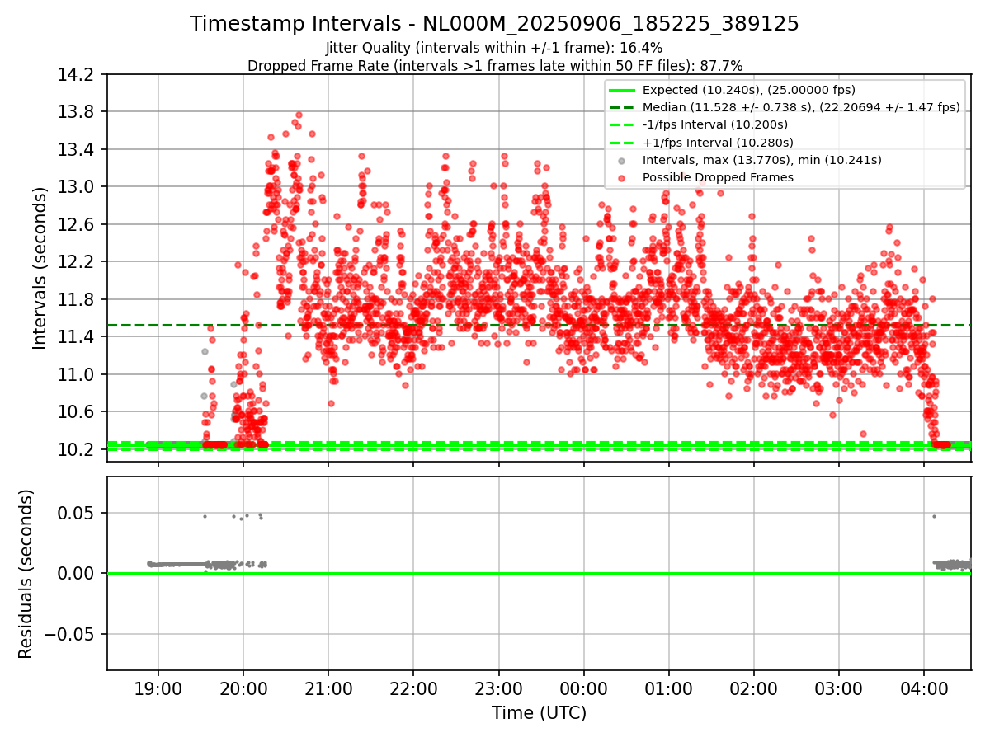This screenshot has height=742, width=990.
Task: Click the plot title "Timestamp Intervals - NL000M_20250906_185225_389125"
Action: pos(494,24)
